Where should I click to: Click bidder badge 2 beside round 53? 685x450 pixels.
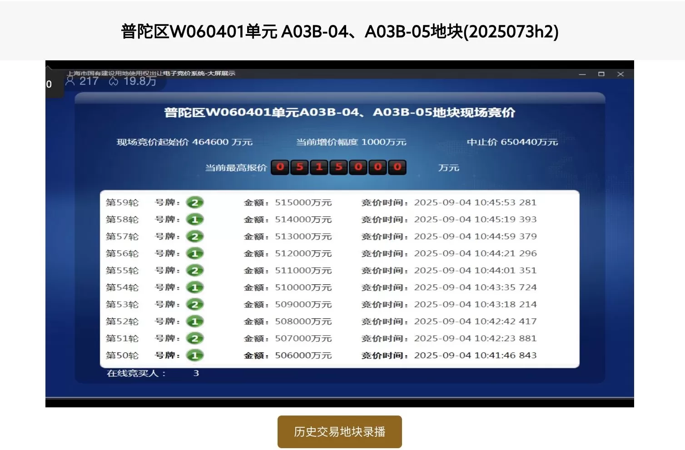pyautogui.click(x=195, y=304)
